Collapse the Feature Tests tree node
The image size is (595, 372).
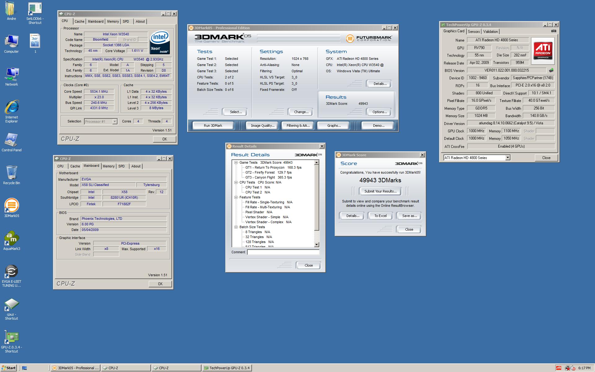(236, 197)
